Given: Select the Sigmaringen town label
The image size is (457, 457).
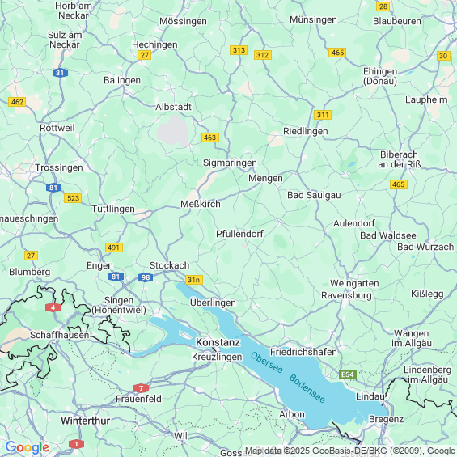Looking at the screenshot, I should pyautogui.click(x=230, y=163).
